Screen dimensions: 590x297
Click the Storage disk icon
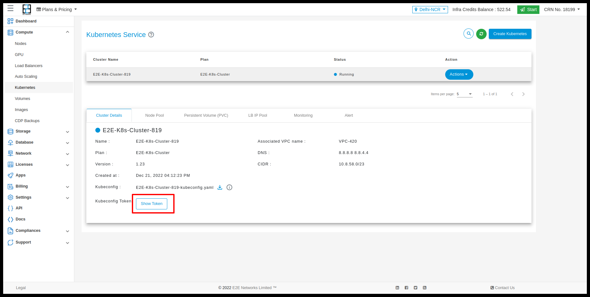pyautogui.click(x=10, y=131)
